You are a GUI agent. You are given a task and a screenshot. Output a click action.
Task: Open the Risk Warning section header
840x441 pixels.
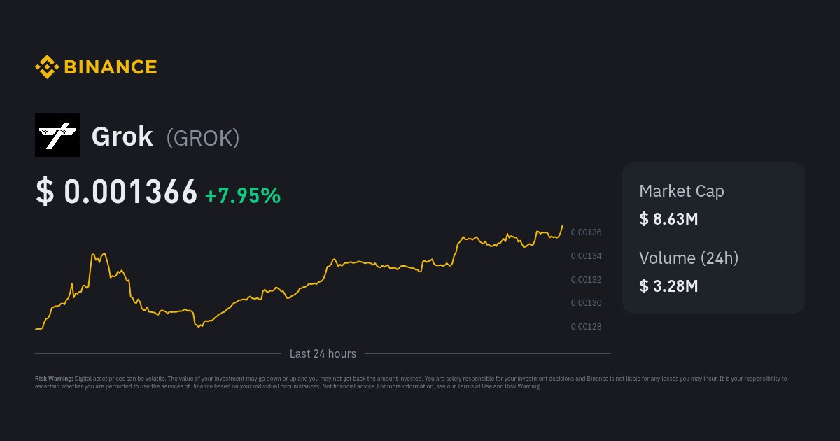[x=54, y=377]
